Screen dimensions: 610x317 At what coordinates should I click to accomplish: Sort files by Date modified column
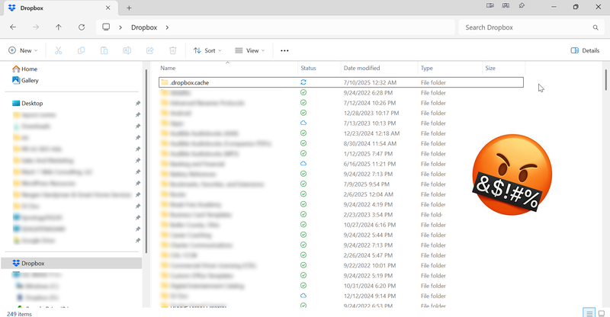[x=361, y=68]
